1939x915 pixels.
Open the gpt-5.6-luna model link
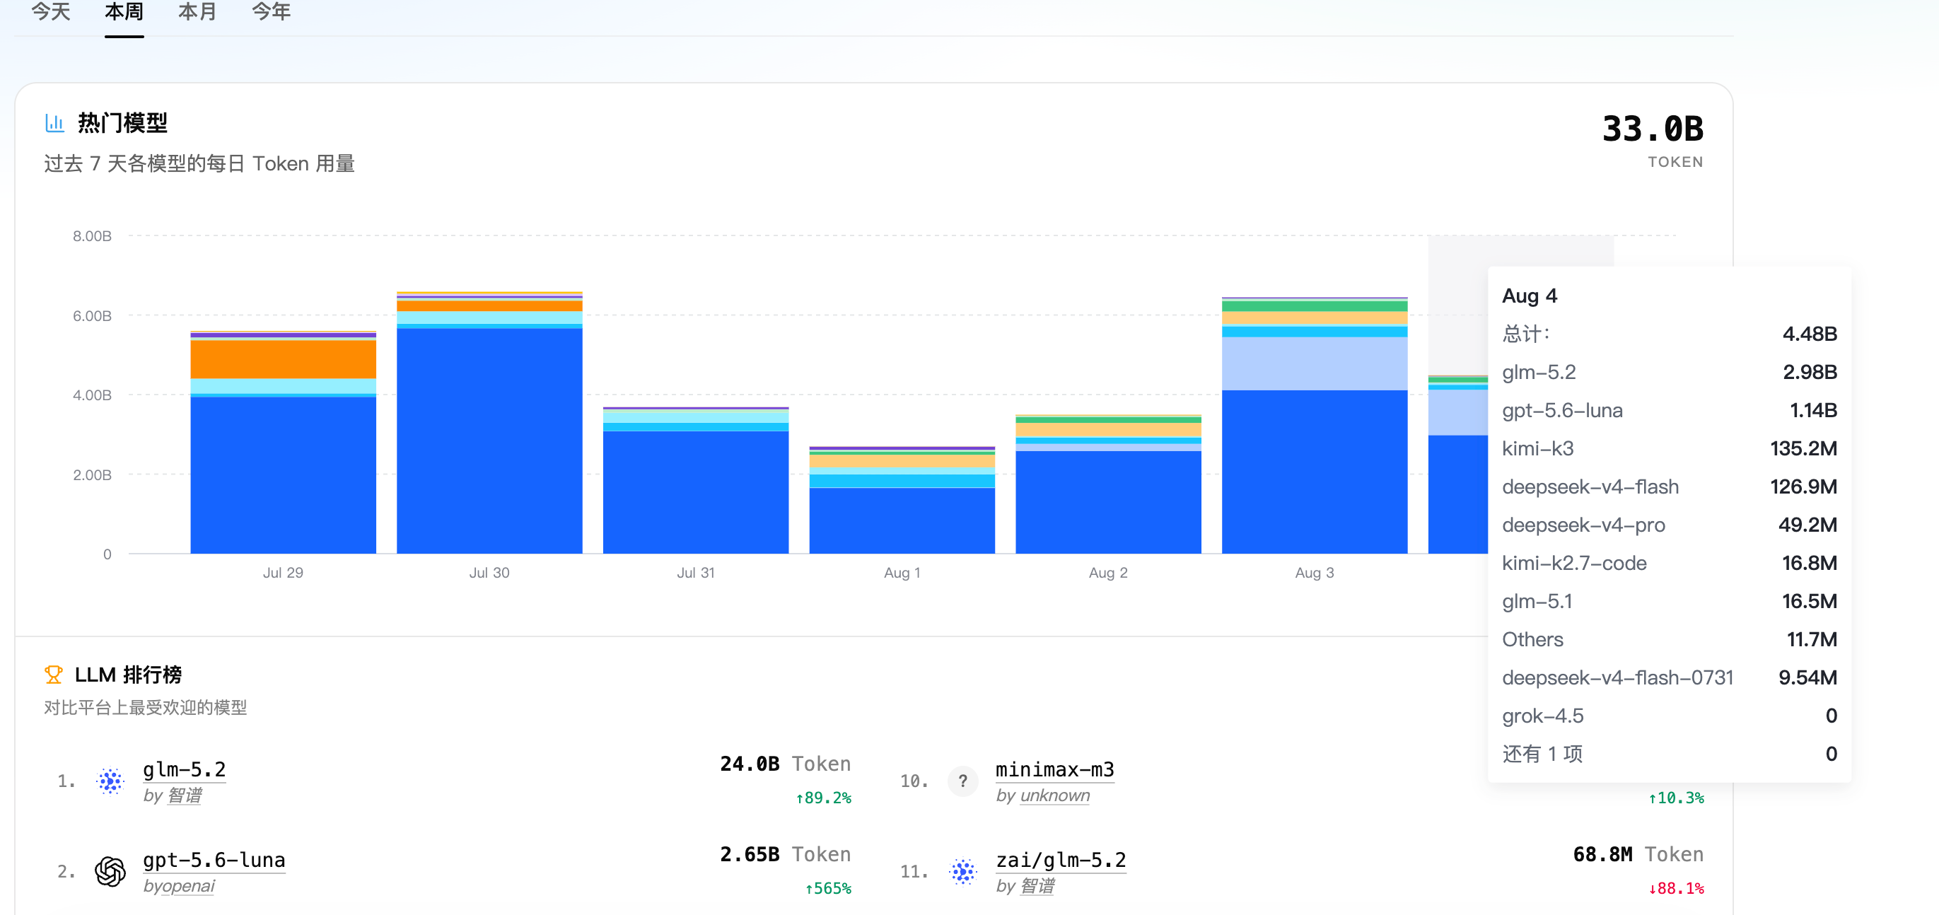214,860
